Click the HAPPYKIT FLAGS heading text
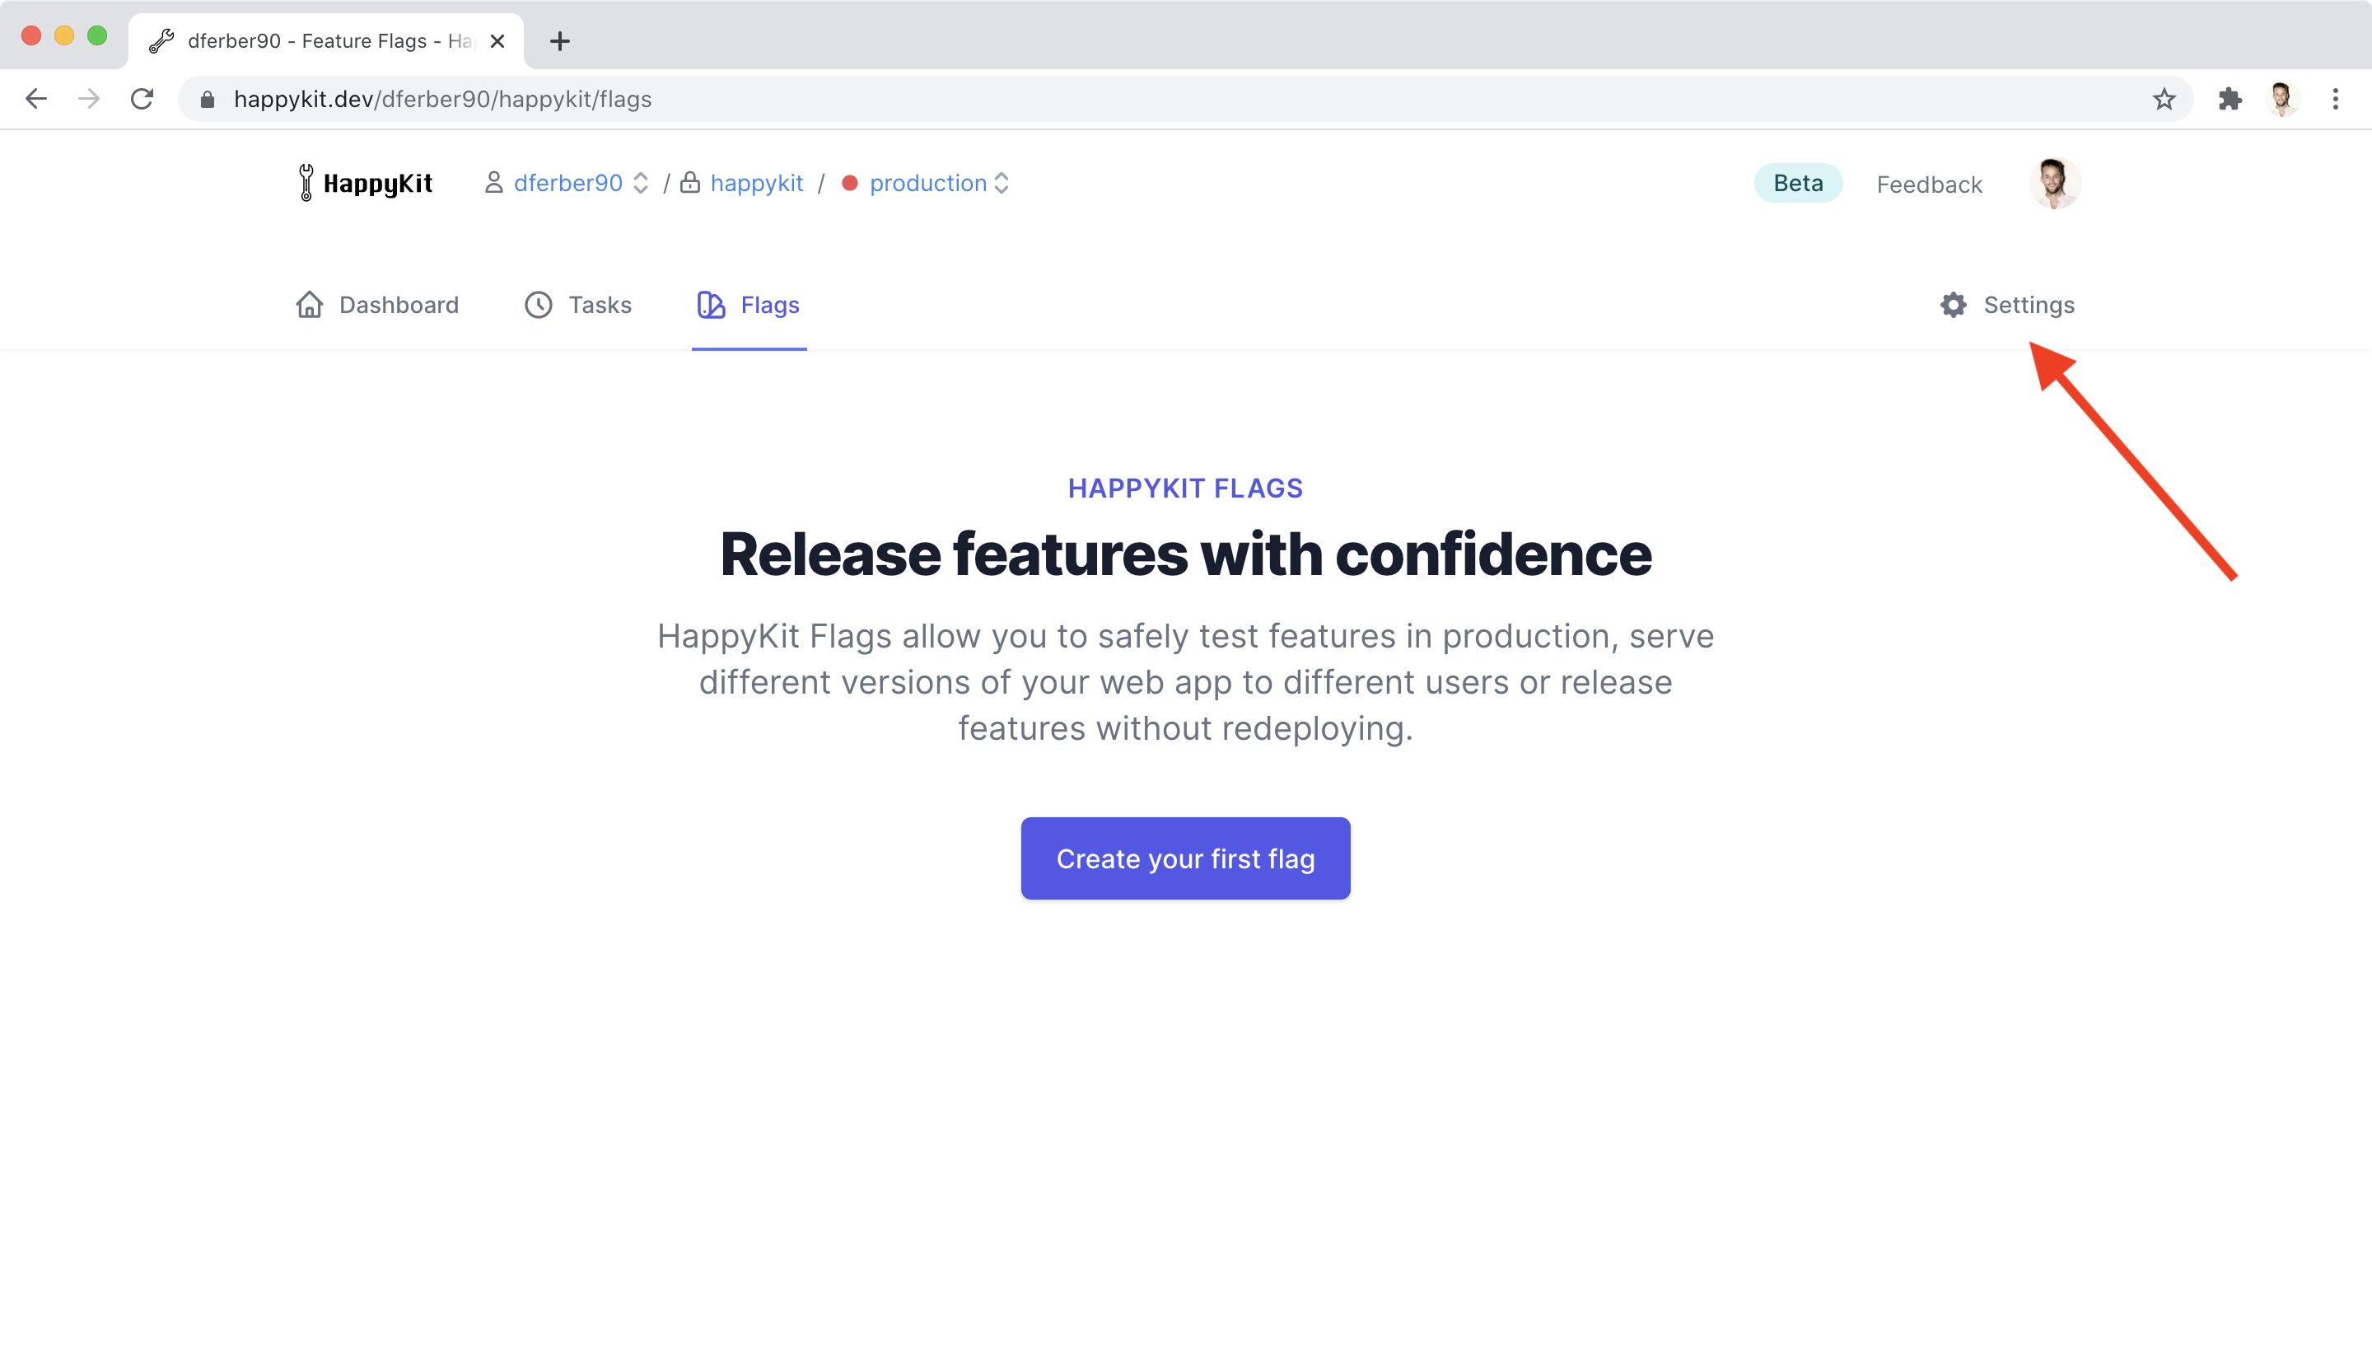Screen dimensions: 2372x1356 pyautogui.click(x=1185, y=488)
